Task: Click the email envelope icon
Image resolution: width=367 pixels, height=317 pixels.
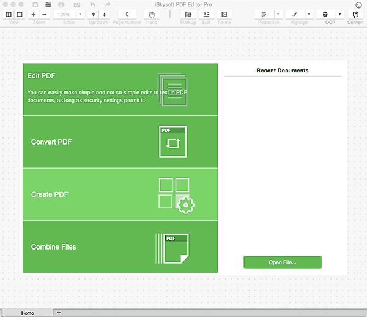Action: coord(77,5)
